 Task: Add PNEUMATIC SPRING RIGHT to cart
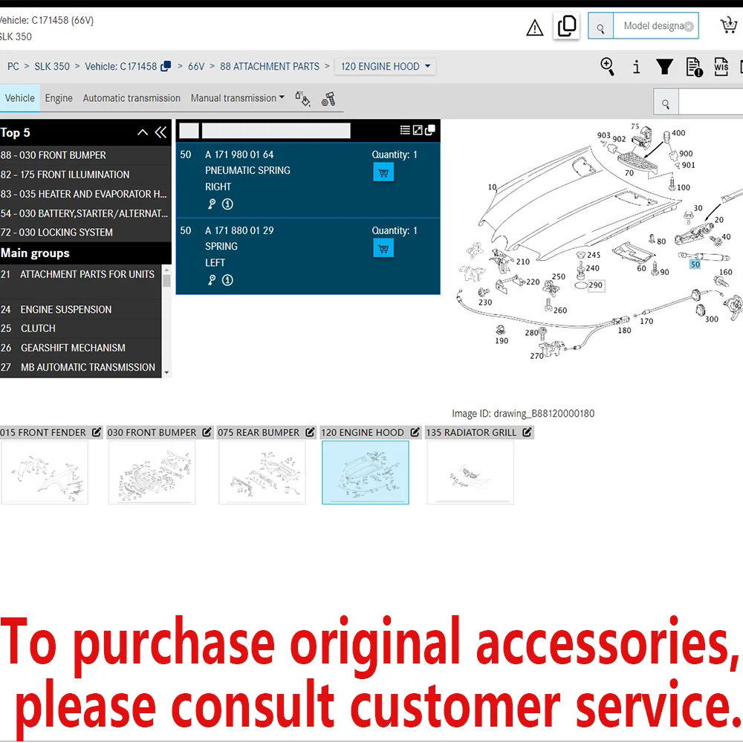[x=383, y=172]
